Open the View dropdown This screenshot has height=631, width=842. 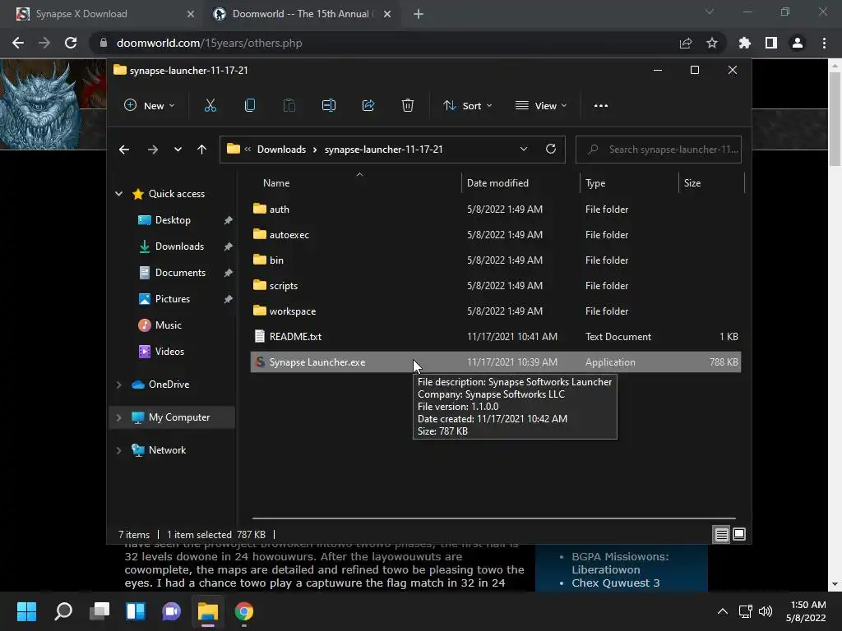point(541,106)
